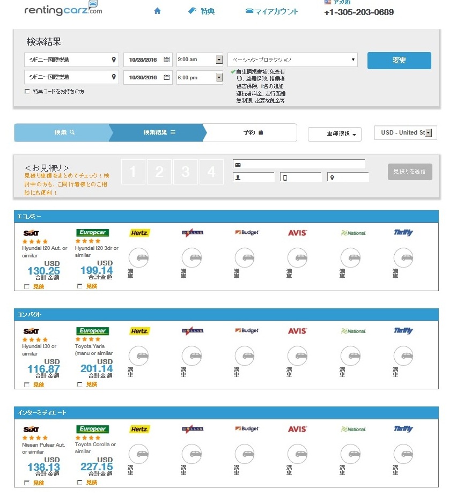The width and height of the screenshot is (449, 496).
Task: Open calendar for return date 10/30/2016
Action: (x=167, y=77)
